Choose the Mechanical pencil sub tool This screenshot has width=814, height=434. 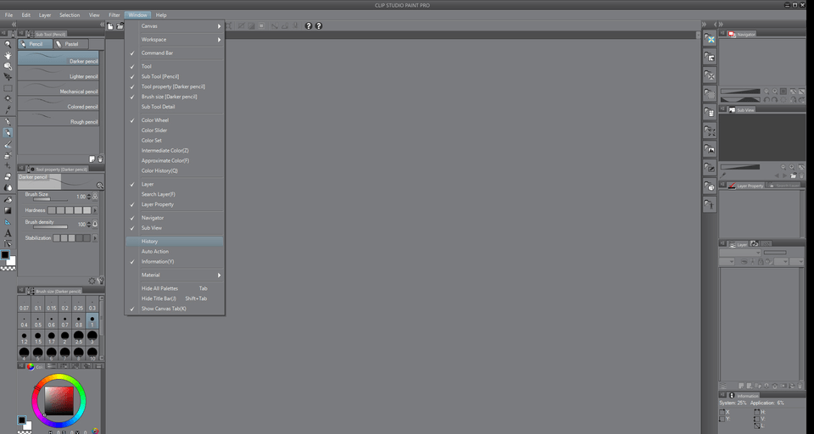pyautogui.click(x=59, y=88)
